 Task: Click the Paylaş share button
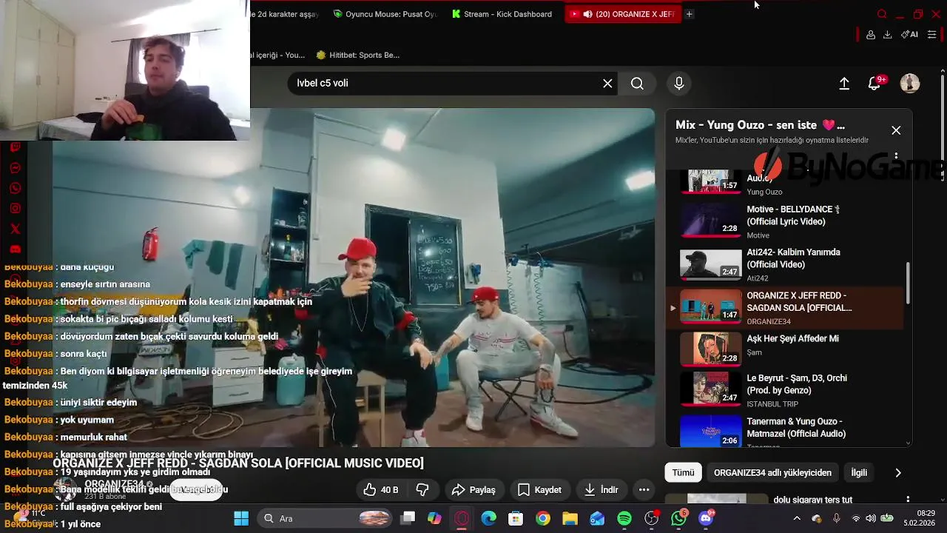[473, 489]
